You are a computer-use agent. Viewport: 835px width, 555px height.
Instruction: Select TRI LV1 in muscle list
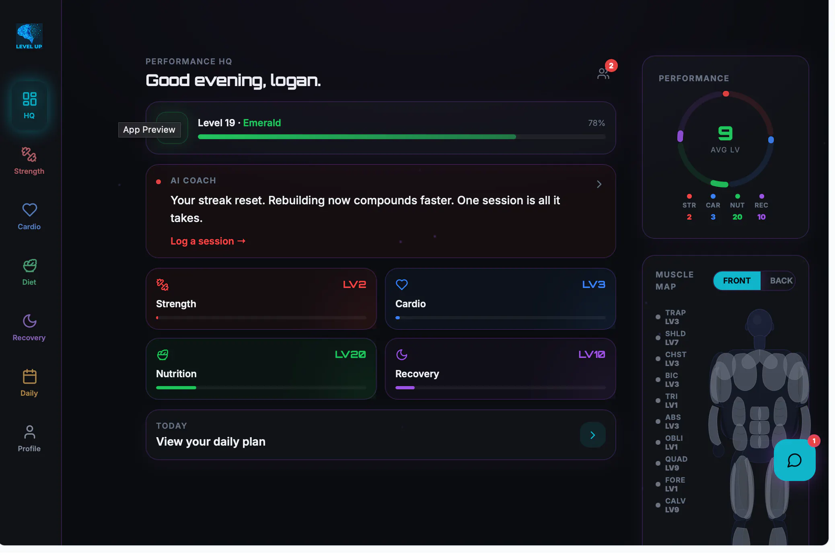[x=667, y=401]
